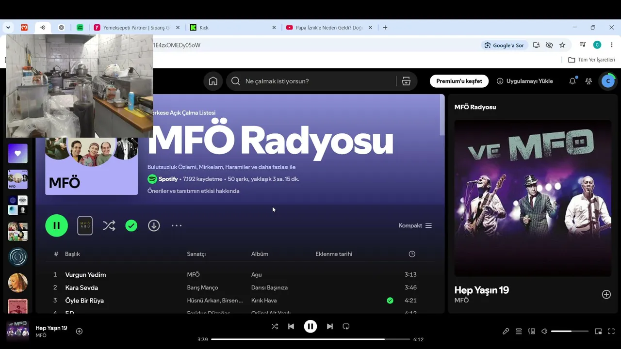
Task: Open connect to a device icon
Action: click(532, 331)
